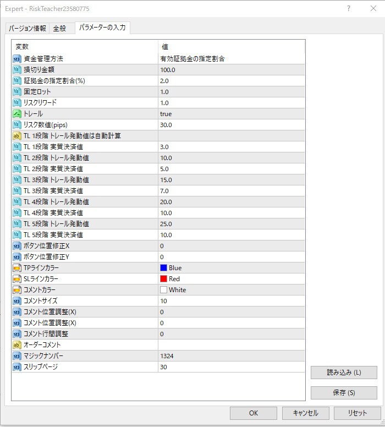The image size is (385, 427).
Task: Click the integer icon beside ボタン位置修正Y
Action: pyautogui.click(x=17, y=257)
